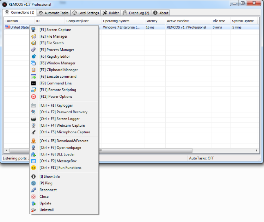
Task: Select [I] Show Info entry
Action: 64,177
